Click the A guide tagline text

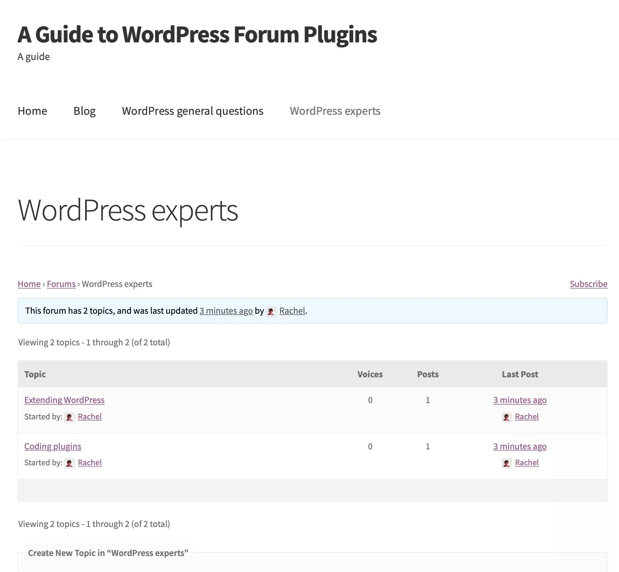(x=34, y=57)
